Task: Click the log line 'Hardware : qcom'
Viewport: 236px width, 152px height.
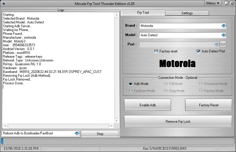Action: 15,68
